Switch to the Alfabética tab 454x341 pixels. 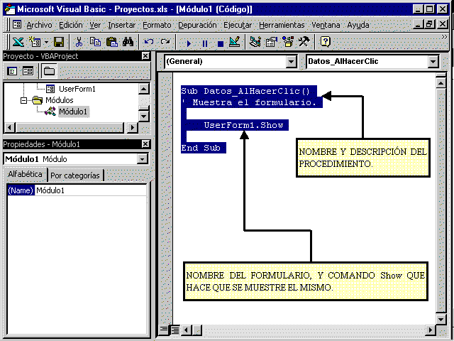tap(26, 174)
